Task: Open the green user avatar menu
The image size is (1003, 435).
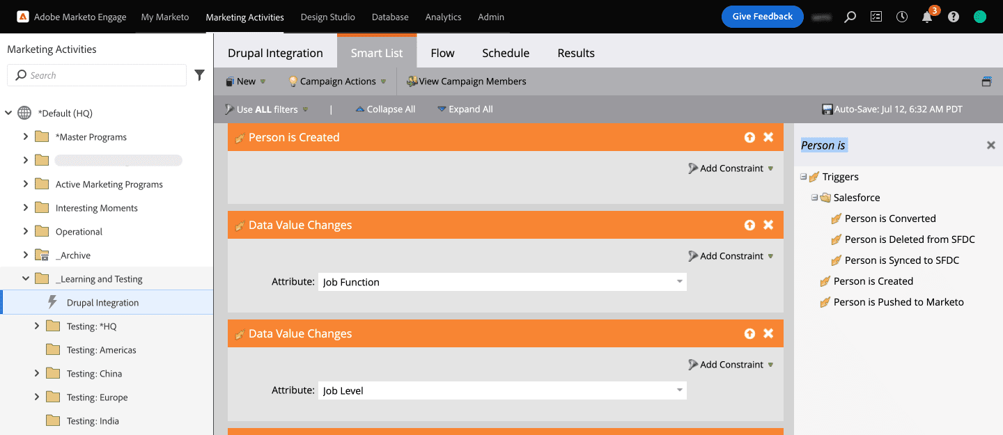Action: 980,17
